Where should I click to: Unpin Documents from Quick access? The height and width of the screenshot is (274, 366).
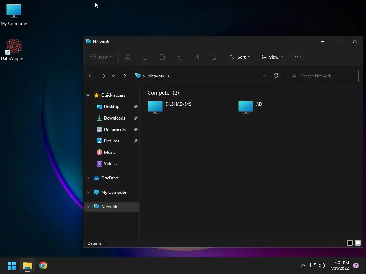(x=135, y=130)
